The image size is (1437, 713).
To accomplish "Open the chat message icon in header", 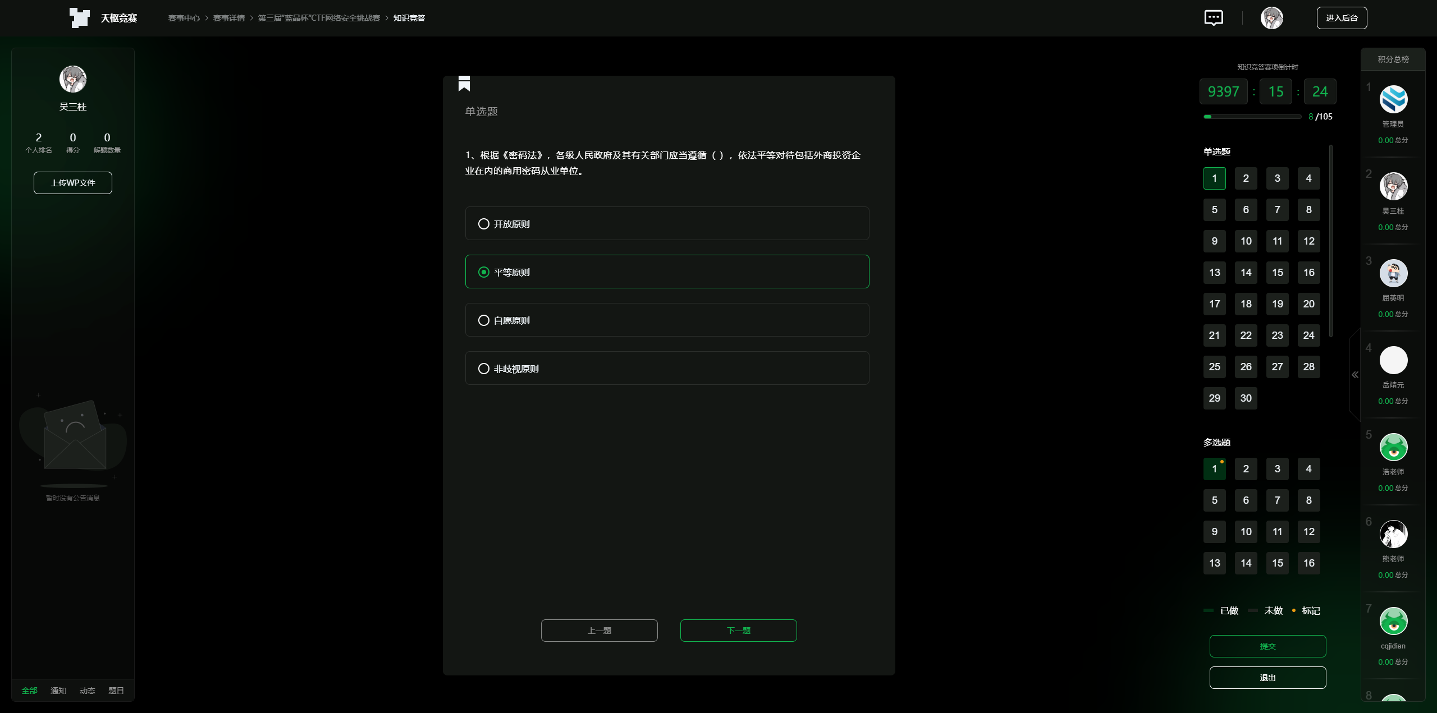I will click(x=1214, y=18).
